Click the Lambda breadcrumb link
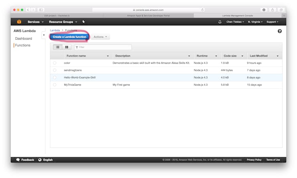 coord(55,30)
